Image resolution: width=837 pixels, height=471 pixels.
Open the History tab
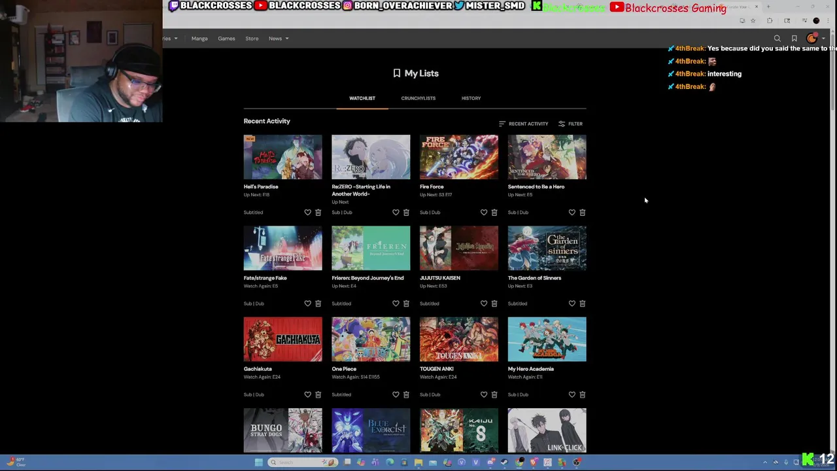[471, 98]
